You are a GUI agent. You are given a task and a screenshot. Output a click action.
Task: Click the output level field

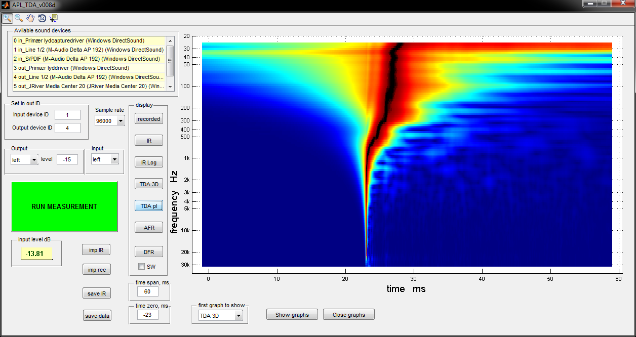coord(67,159)
